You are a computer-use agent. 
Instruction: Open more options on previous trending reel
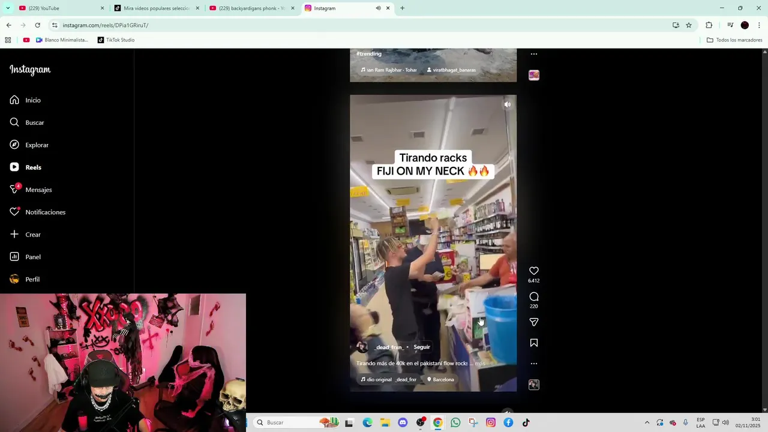click(x=533, y=54)
